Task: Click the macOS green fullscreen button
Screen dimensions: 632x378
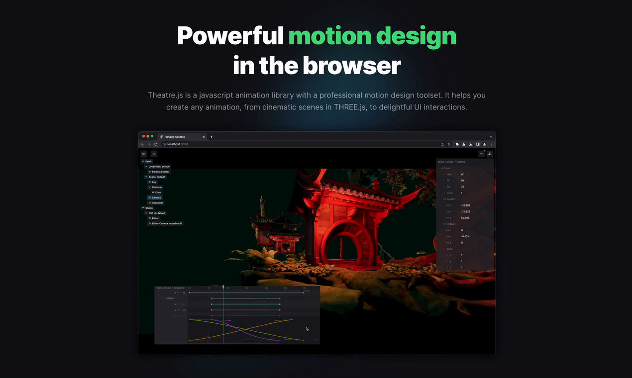Action: click(152, 136)
